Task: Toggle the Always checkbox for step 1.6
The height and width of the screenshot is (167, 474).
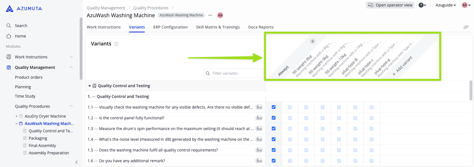Action: pos(273,161)
